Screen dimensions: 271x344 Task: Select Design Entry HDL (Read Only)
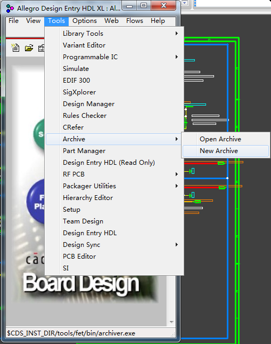click(x=114, y=163)
